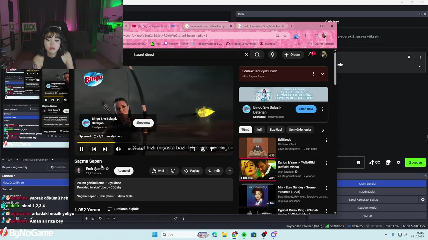The image size is (428, 240).
Task: Switch to sana mecburum attila ilhan tab
Action: pyautogui.click(x=208, y=26)
